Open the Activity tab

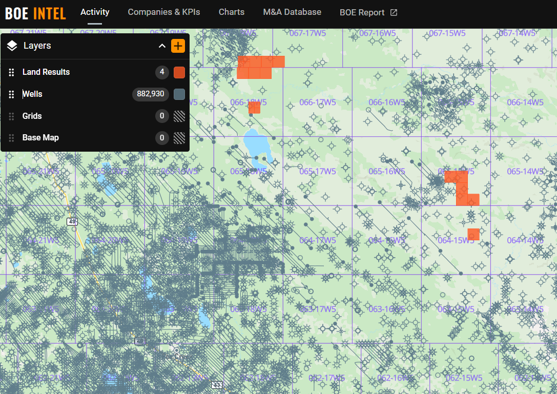point(95,12)
